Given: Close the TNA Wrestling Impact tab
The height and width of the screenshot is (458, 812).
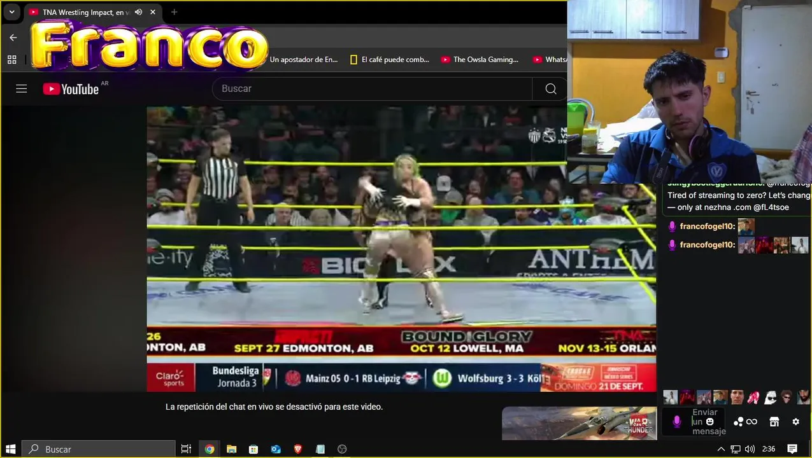Looking at the screenshot, I should (x=153, y=12).
